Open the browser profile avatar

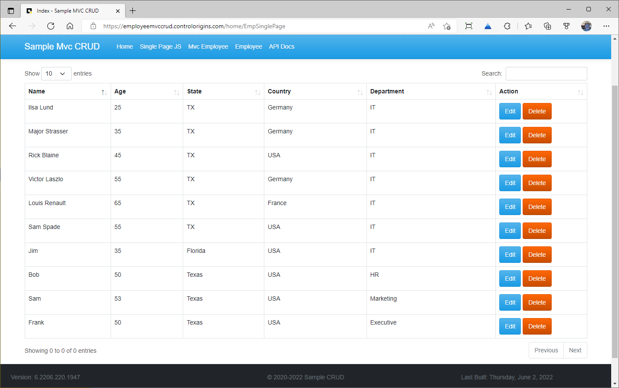586,26
